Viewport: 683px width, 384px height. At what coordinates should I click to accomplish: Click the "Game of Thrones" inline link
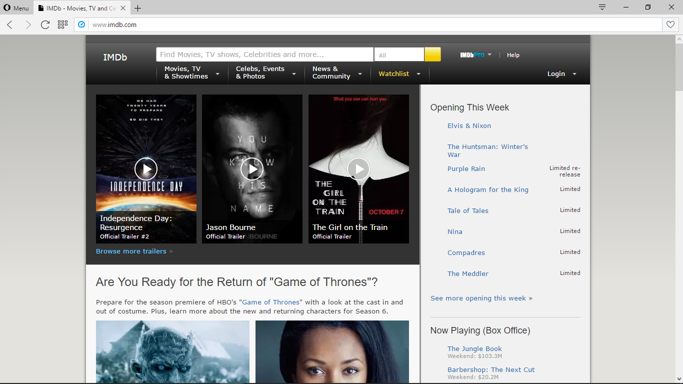[271, 302]
